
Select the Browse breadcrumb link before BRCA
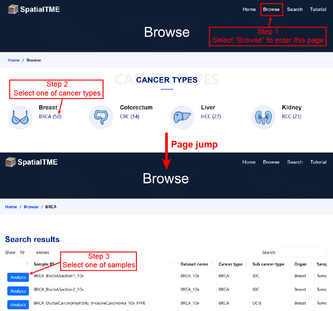click(31, 207)
